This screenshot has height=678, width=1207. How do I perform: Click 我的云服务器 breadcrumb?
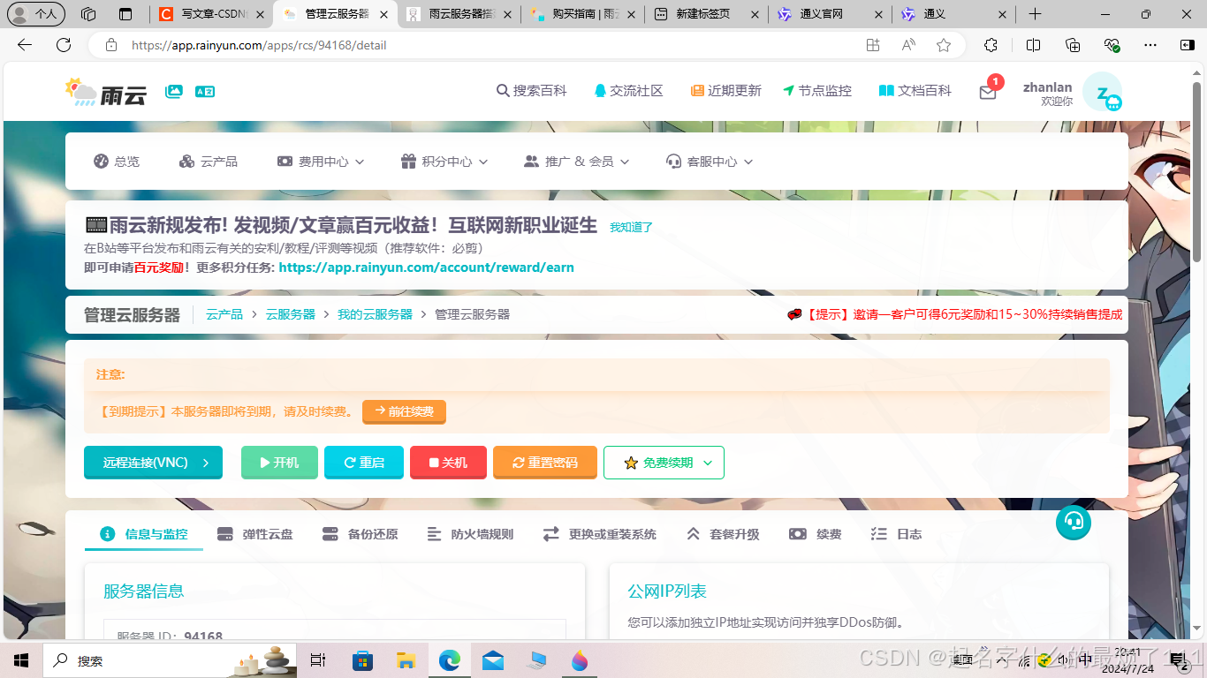point(375,314)
